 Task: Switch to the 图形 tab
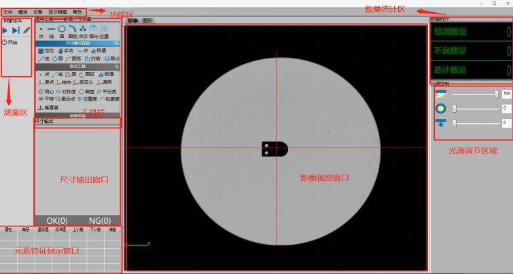coord(147,22)
